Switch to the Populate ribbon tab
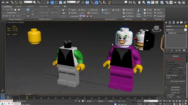This screenshot has height=105, width=188. point(57,6)
